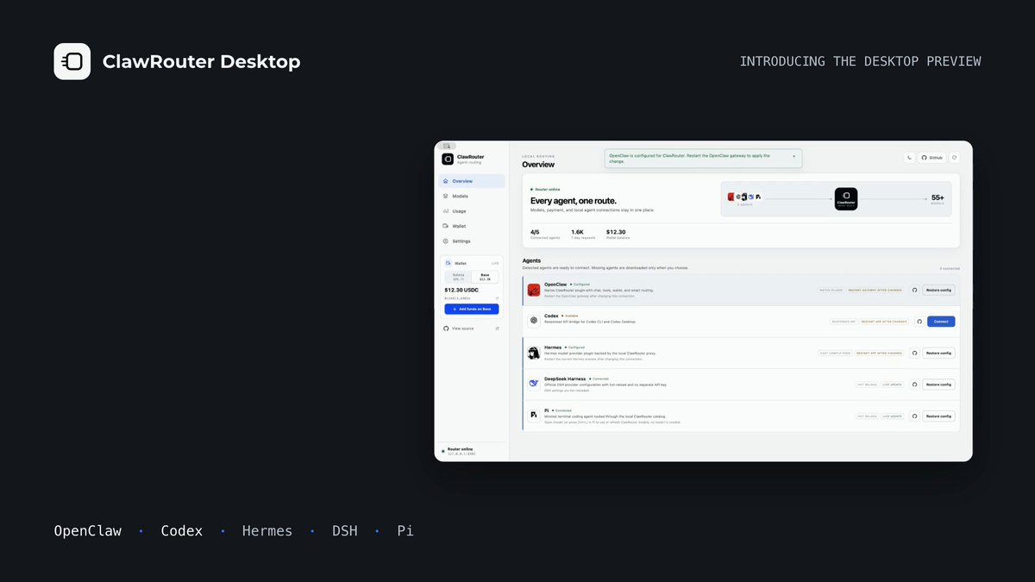Image resolution: width=1035 pixels, height=582 pixels.
Task: Click the Wallet card header icon
Action: 448,263
